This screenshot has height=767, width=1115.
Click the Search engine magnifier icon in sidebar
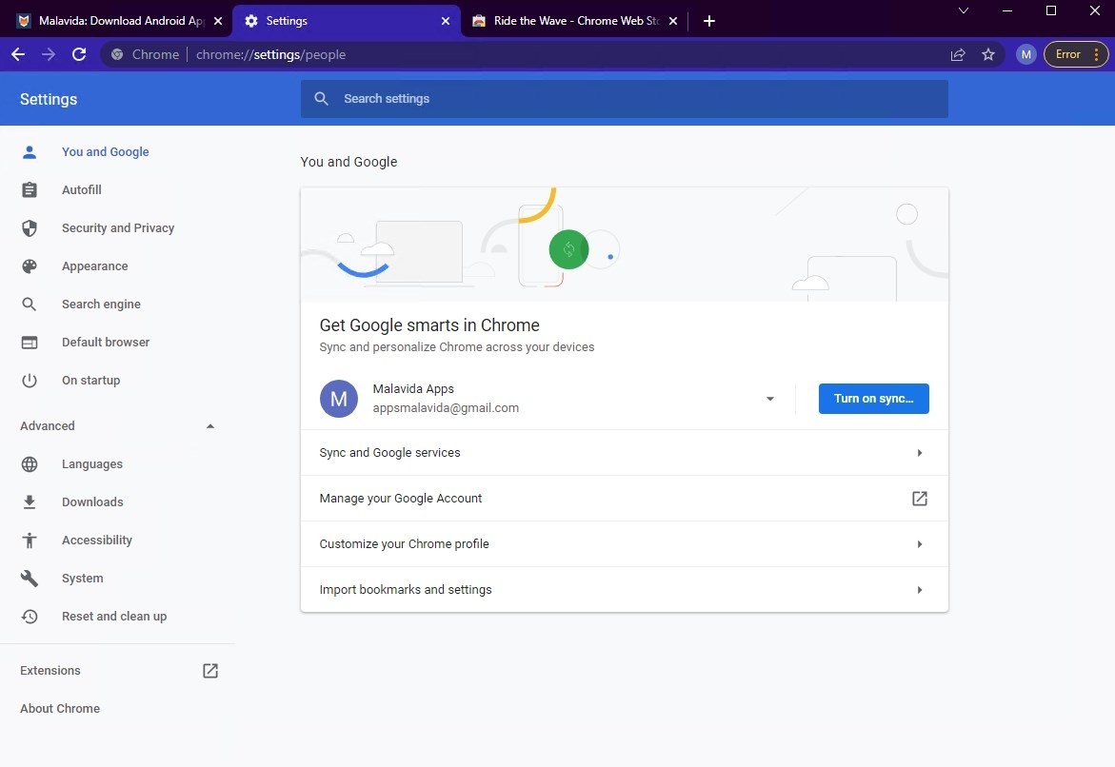point(30,305)
